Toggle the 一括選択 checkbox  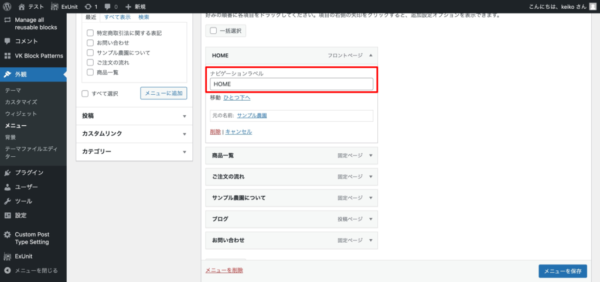(x=213, y=31)
